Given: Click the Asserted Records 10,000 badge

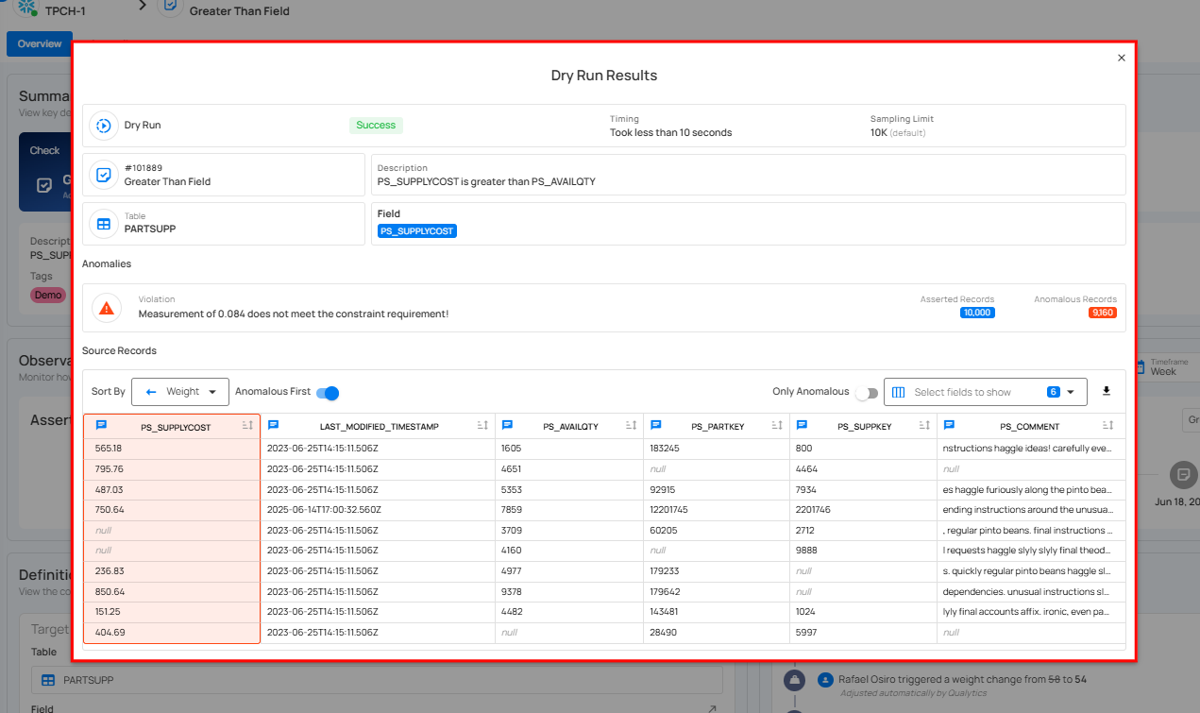Looking at the screenshot, I should pyautogui.click(x=977, y=313).
